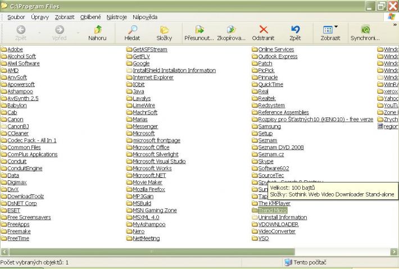Open dropdown arrow beside Back button
Screen dimensions: 399x269
(39, 33)
